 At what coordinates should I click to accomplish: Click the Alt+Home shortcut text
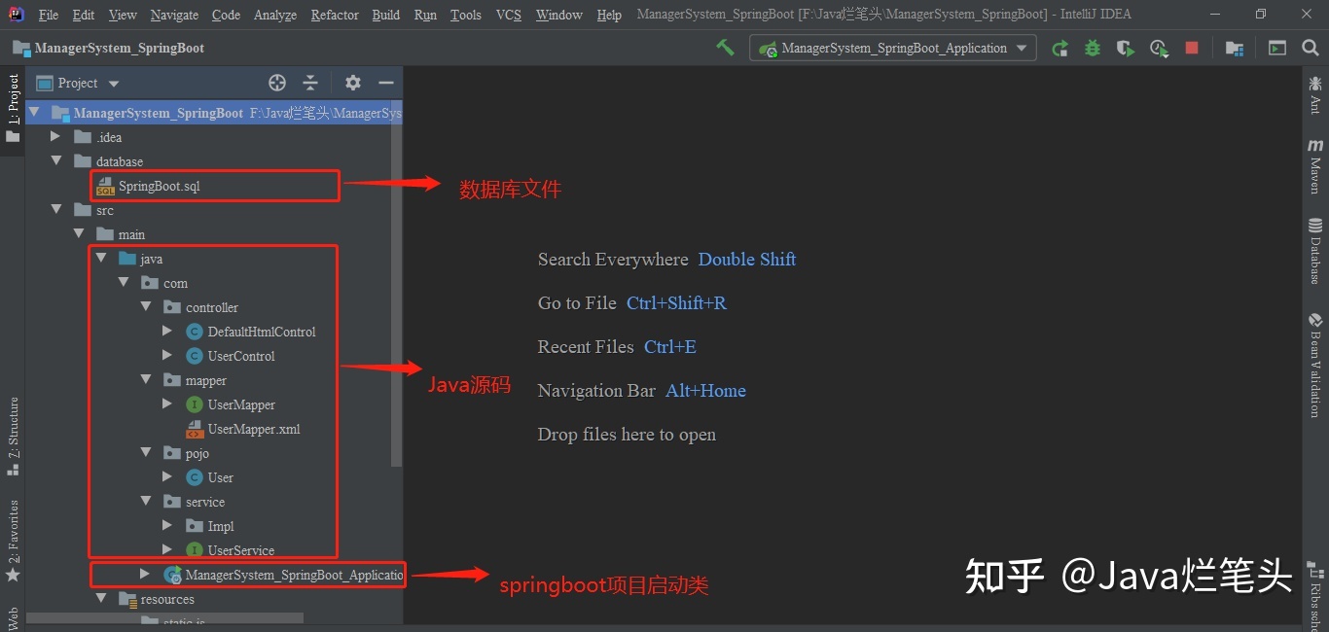[x=705, y=390]
